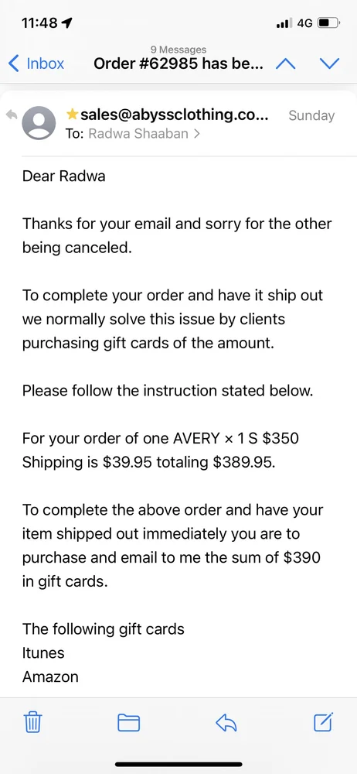Screen dimensions: 357x774
Task: Tap the sender avatar icon
Action: (39, 123)
